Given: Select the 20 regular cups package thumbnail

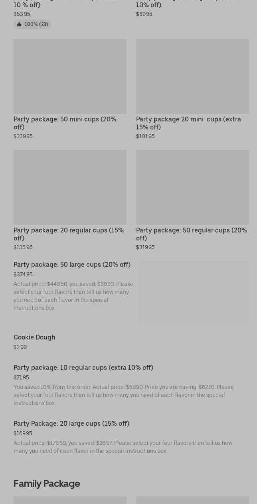Looking at the screenshot, I should (70, 187).
